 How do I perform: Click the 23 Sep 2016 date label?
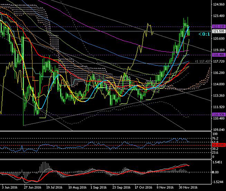pos(122,187)
